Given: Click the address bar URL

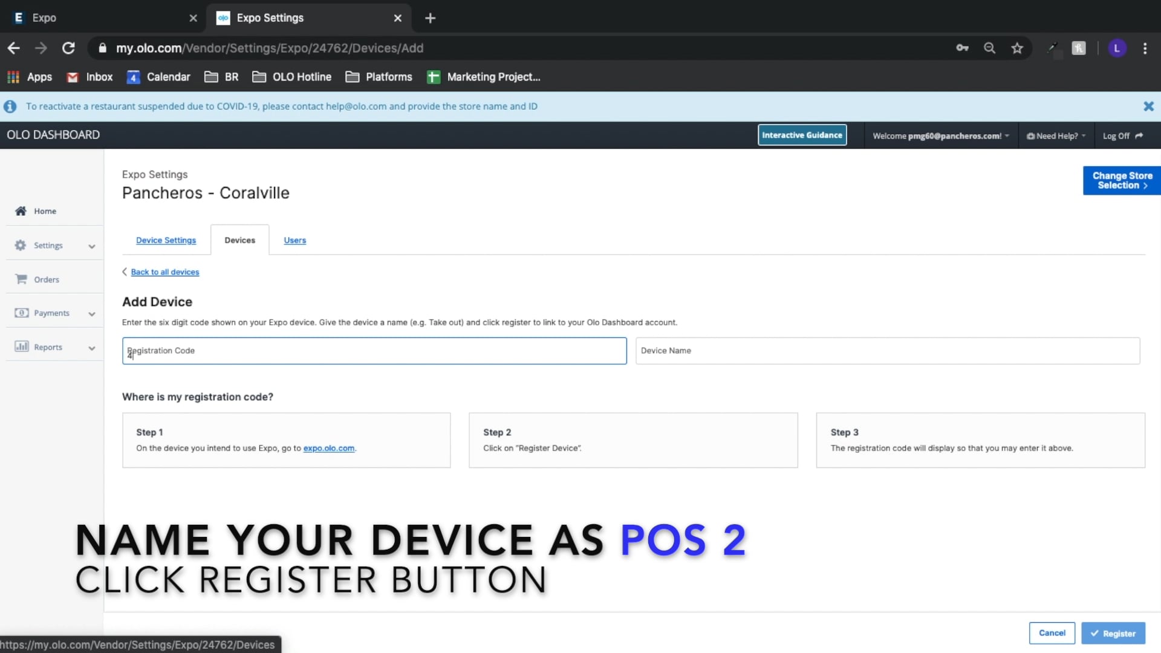Looking at the screenshot, I should point(270,48).
